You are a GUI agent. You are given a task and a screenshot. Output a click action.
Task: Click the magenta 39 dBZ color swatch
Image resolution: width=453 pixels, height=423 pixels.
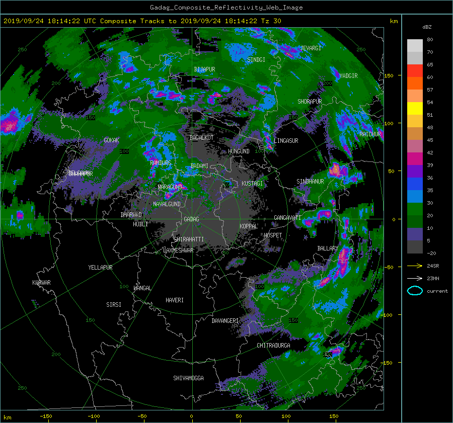[x=415, y=159]
